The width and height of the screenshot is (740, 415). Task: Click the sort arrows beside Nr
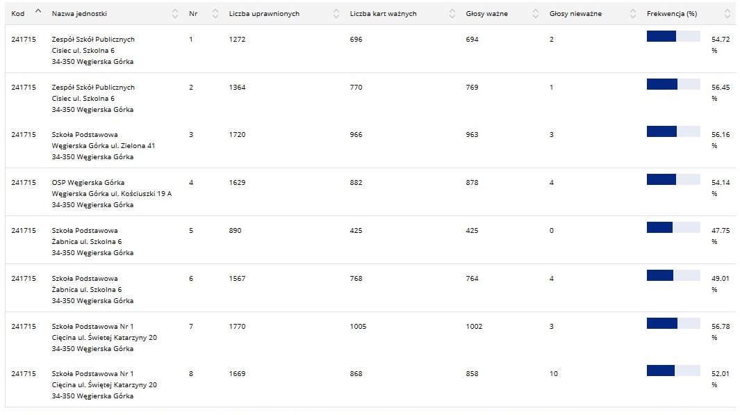[x=215, y=14]
